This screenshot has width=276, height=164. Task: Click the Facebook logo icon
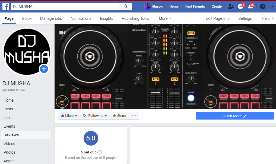[x=6, y=7]
